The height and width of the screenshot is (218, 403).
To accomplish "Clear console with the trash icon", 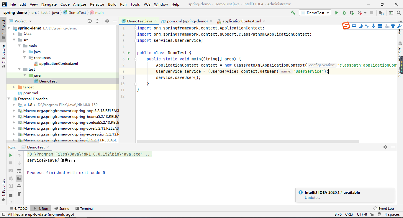I will pos(19,194).
